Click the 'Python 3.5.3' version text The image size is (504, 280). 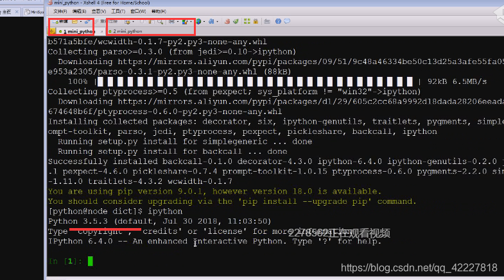[78, 221]
